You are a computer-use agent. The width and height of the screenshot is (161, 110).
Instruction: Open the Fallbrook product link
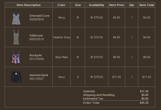click(36, 35)
